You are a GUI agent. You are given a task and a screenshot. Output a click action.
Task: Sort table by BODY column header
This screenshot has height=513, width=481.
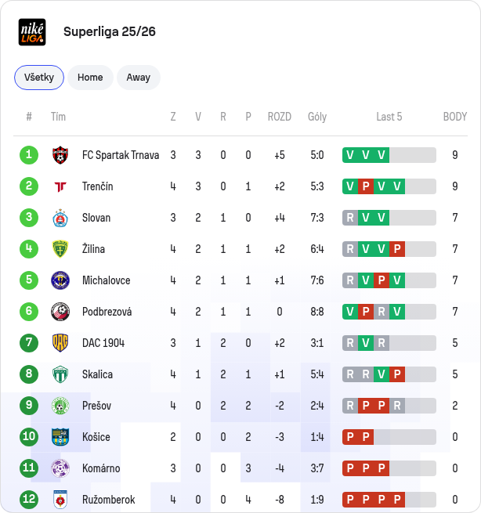[x=455, y=117]
